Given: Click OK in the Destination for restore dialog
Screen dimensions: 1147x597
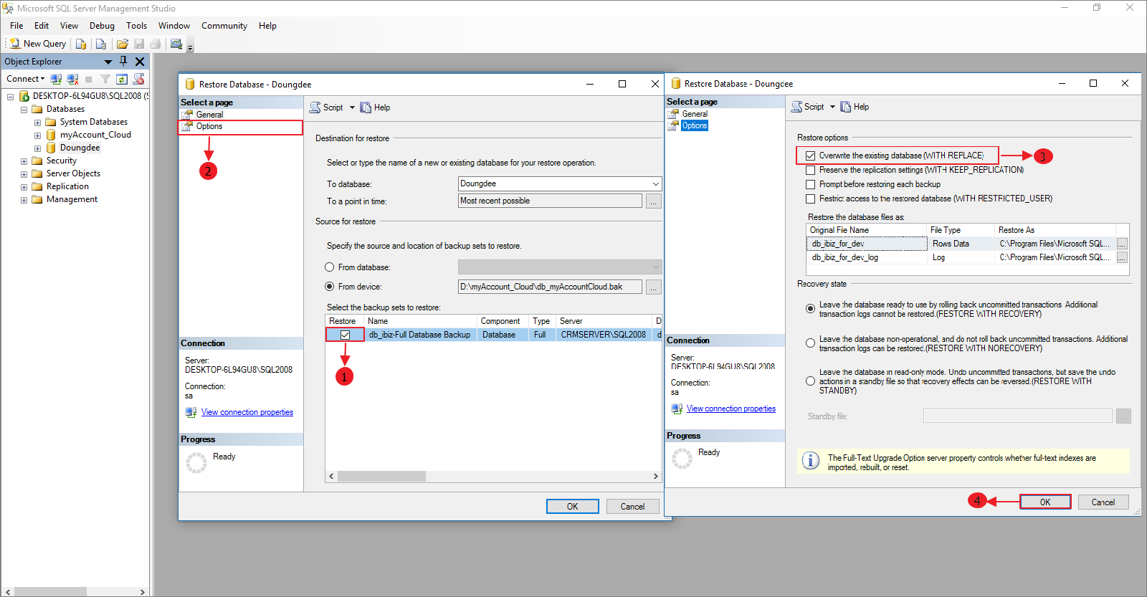Looking at the screenshot, I should pos(572,507).
